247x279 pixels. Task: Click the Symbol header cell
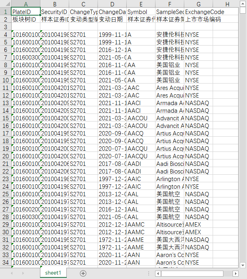[141, 12]
